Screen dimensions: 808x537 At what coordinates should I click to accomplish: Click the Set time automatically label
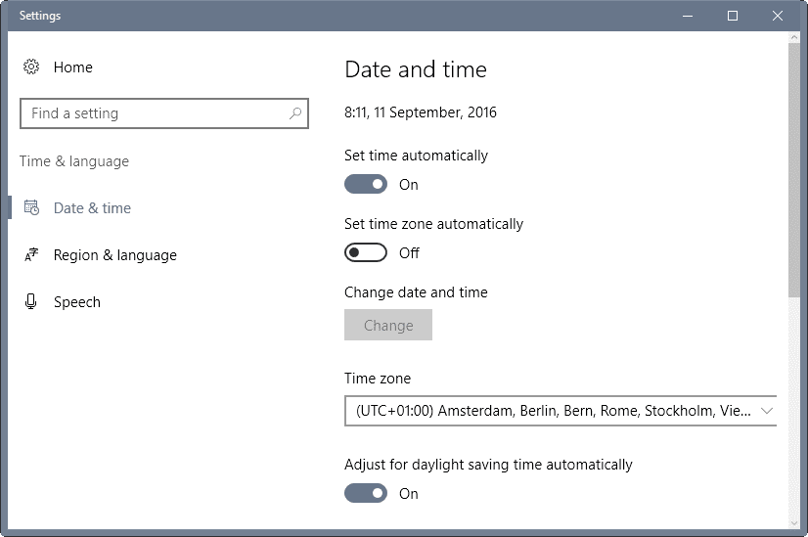pos(416,156)
